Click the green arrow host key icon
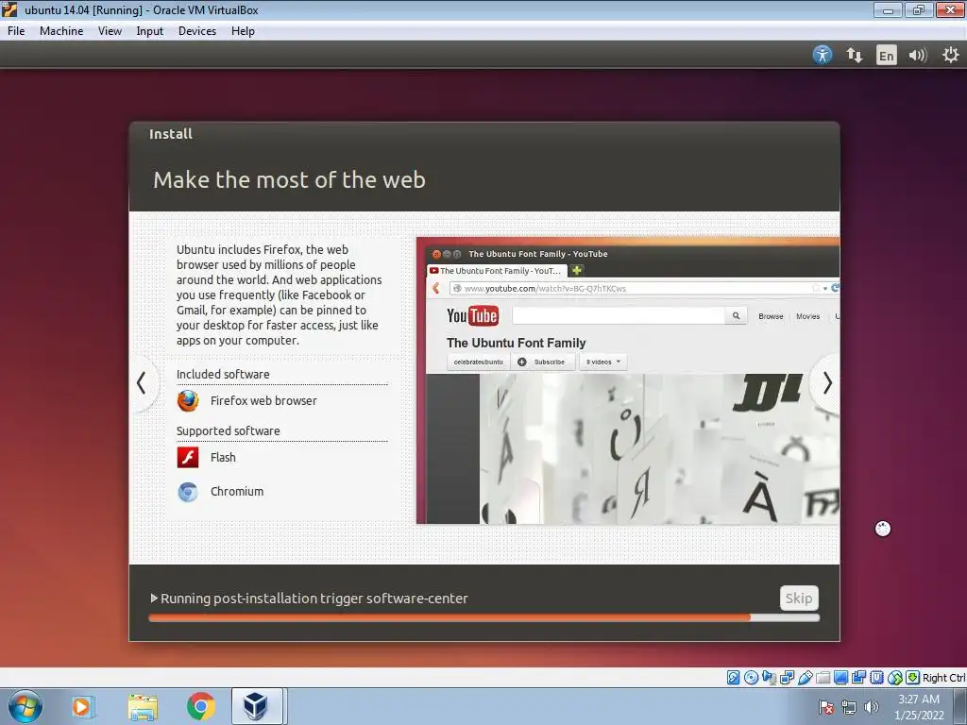Screen dimensions: 967x725 pyautogui.click(x=913, y=678)
